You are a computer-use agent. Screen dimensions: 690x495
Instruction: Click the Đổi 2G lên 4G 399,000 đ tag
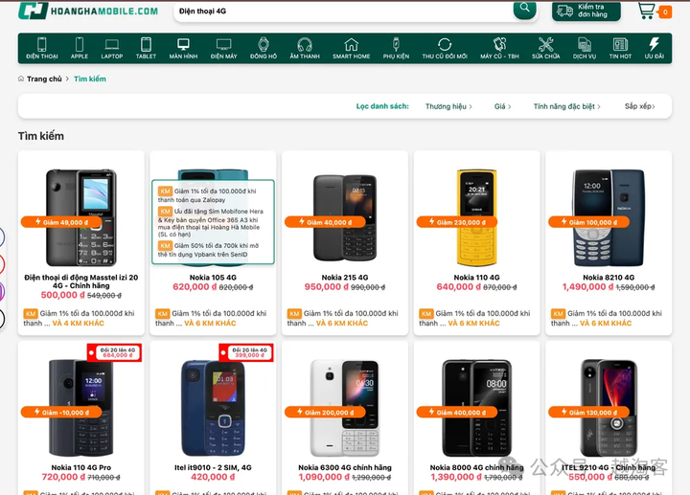[x=246, y=352]
